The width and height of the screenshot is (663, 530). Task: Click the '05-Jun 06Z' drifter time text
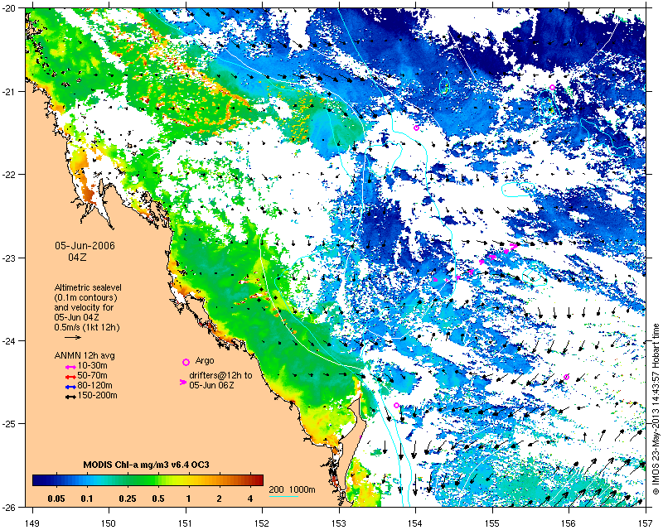211,385
